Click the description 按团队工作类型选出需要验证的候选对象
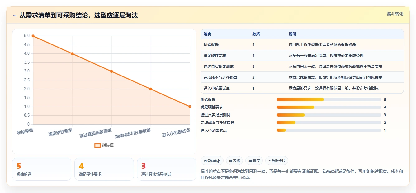The image size is (416, 193). [322, 45]
